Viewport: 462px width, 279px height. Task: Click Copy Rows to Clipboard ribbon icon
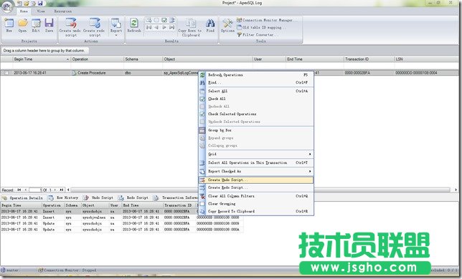(190, 27)
